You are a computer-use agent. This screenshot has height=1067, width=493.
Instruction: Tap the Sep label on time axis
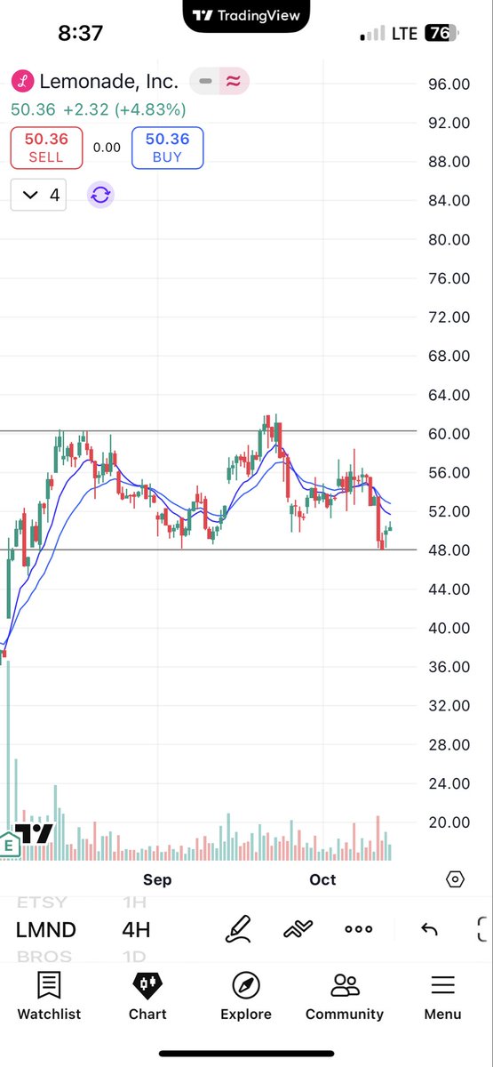click(x=156, y=880)
